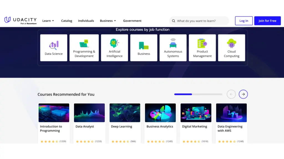284x159 pixels.
Task: Select the Data Science icon
Action: tap(54, 45)
